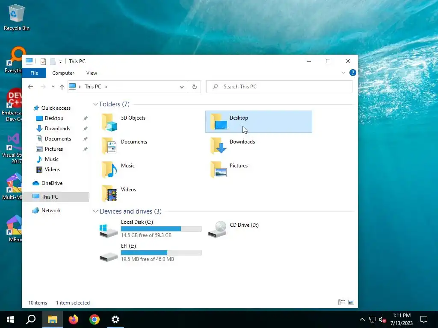
Task: Select the EFI (E:) drive
Action: 150,253
